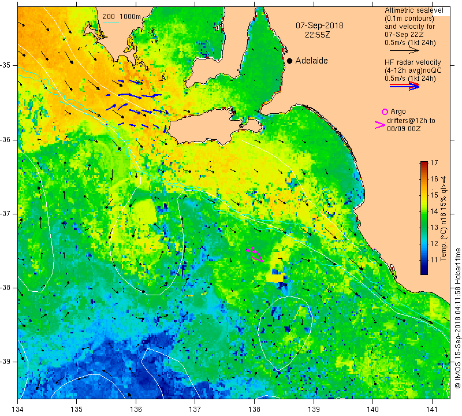462x416 pixels.
Task: Click the '(4-12h avg)noQC' legend text
Action: [413, 70]
